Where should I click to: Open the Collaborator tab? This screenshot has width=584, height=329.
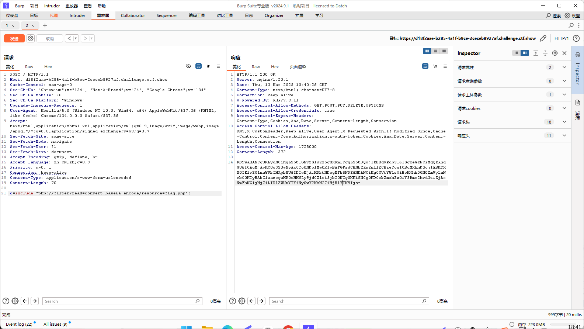pyautogui.click(x=133, y=15)
